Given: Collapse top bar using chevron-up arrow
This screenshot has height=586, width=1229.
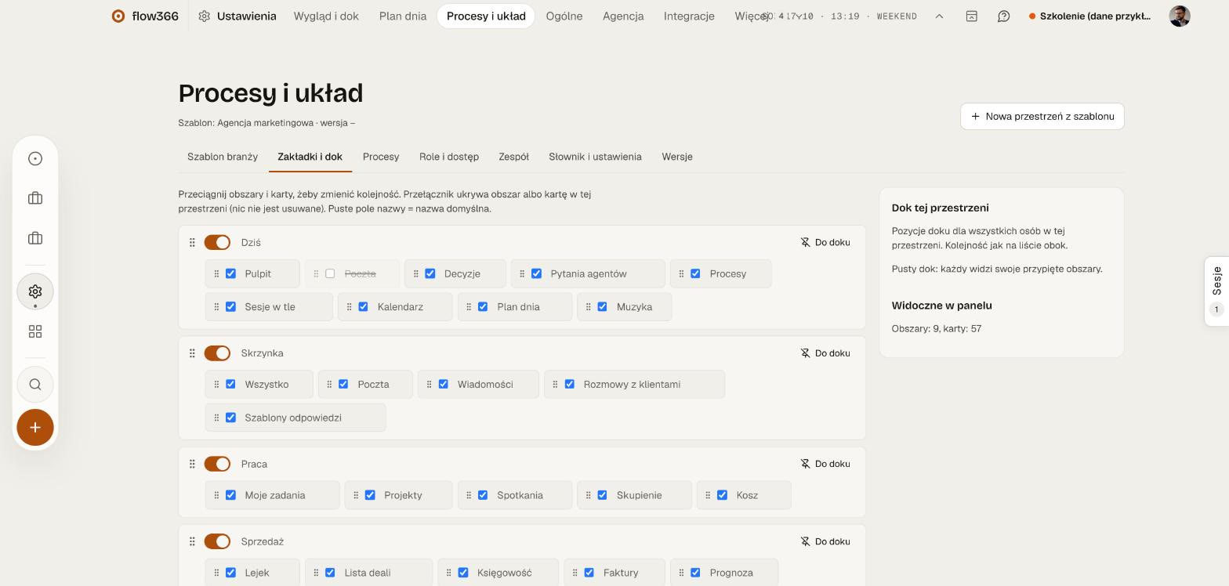Looking at the screenshot, I should click(939, 16).
